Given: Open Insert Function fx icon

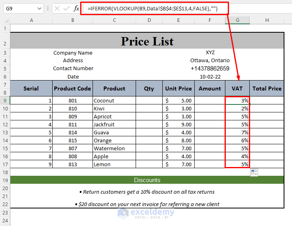Looking at the screenshot, I should tap(76, 8).
